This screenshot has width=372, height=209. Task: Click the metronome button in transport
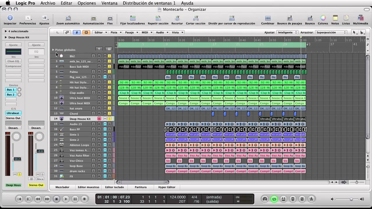311,199
